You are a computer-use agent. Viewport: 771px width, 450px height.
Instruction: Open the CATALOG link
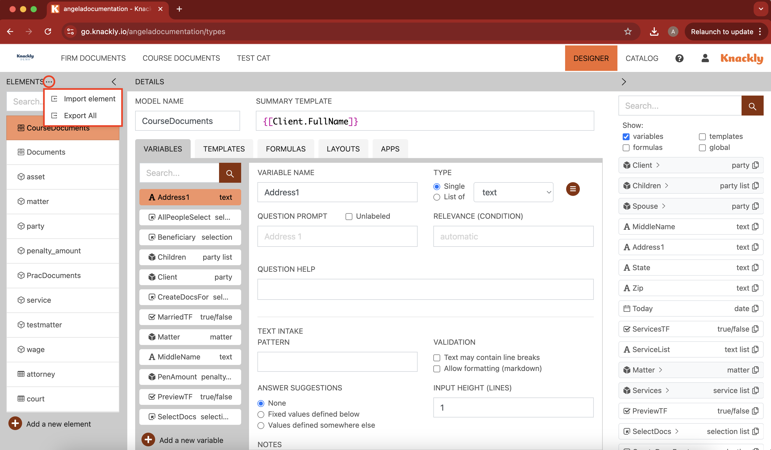coord(642,58)
